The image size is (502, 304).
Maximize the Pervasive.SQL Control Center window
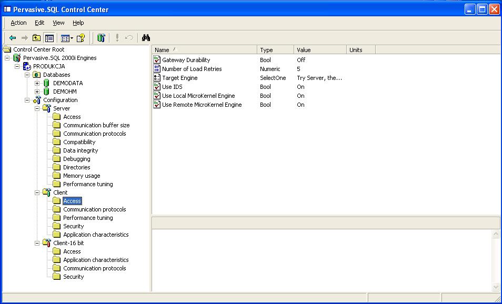(482, 9)
